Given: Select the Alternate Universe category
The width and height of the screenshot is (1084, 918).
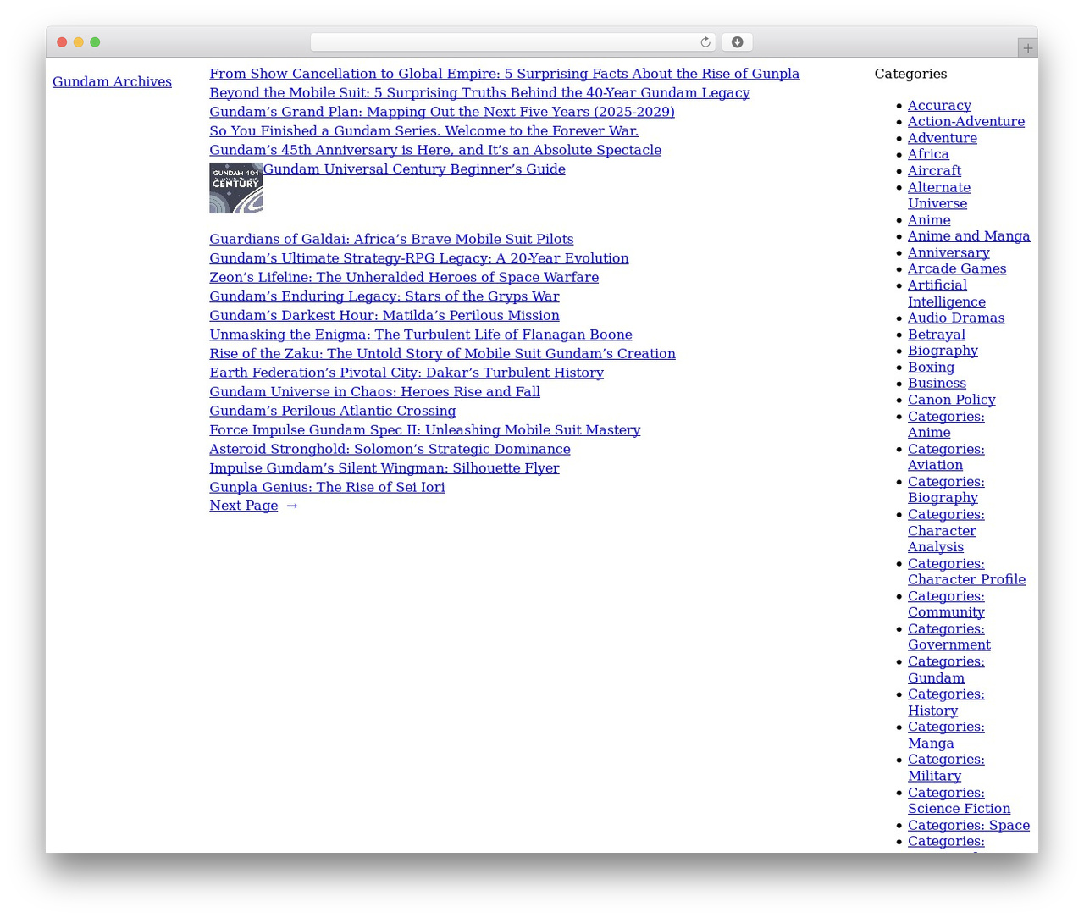Looking at the screenshot, I should [x=939, y=196].
